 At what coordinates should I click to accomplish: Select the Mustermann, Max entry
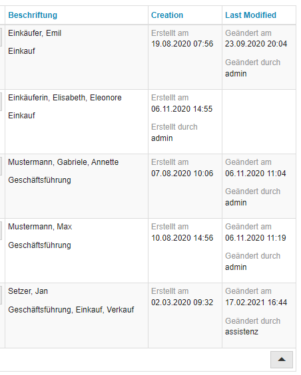[40, 227]
